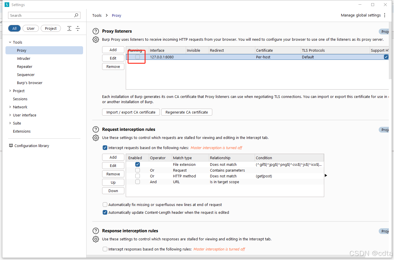Maximize the Settings window
The image size is (394, 260).
coord(373,5)
